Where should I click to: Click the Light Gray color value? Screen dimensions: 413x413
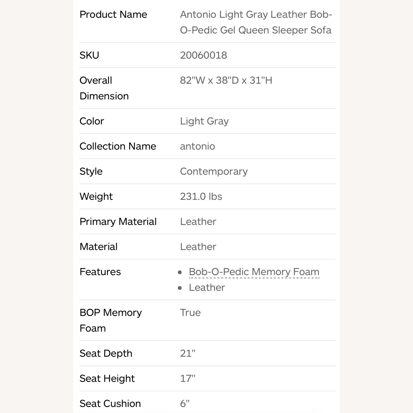pyautogui.click(x=204, y=121)
